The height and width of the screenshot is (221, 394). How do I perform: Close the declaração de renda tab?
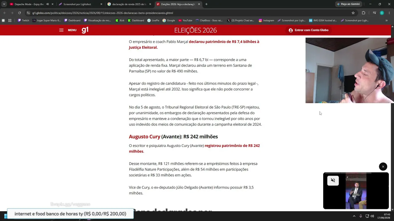tap(150, 4)
